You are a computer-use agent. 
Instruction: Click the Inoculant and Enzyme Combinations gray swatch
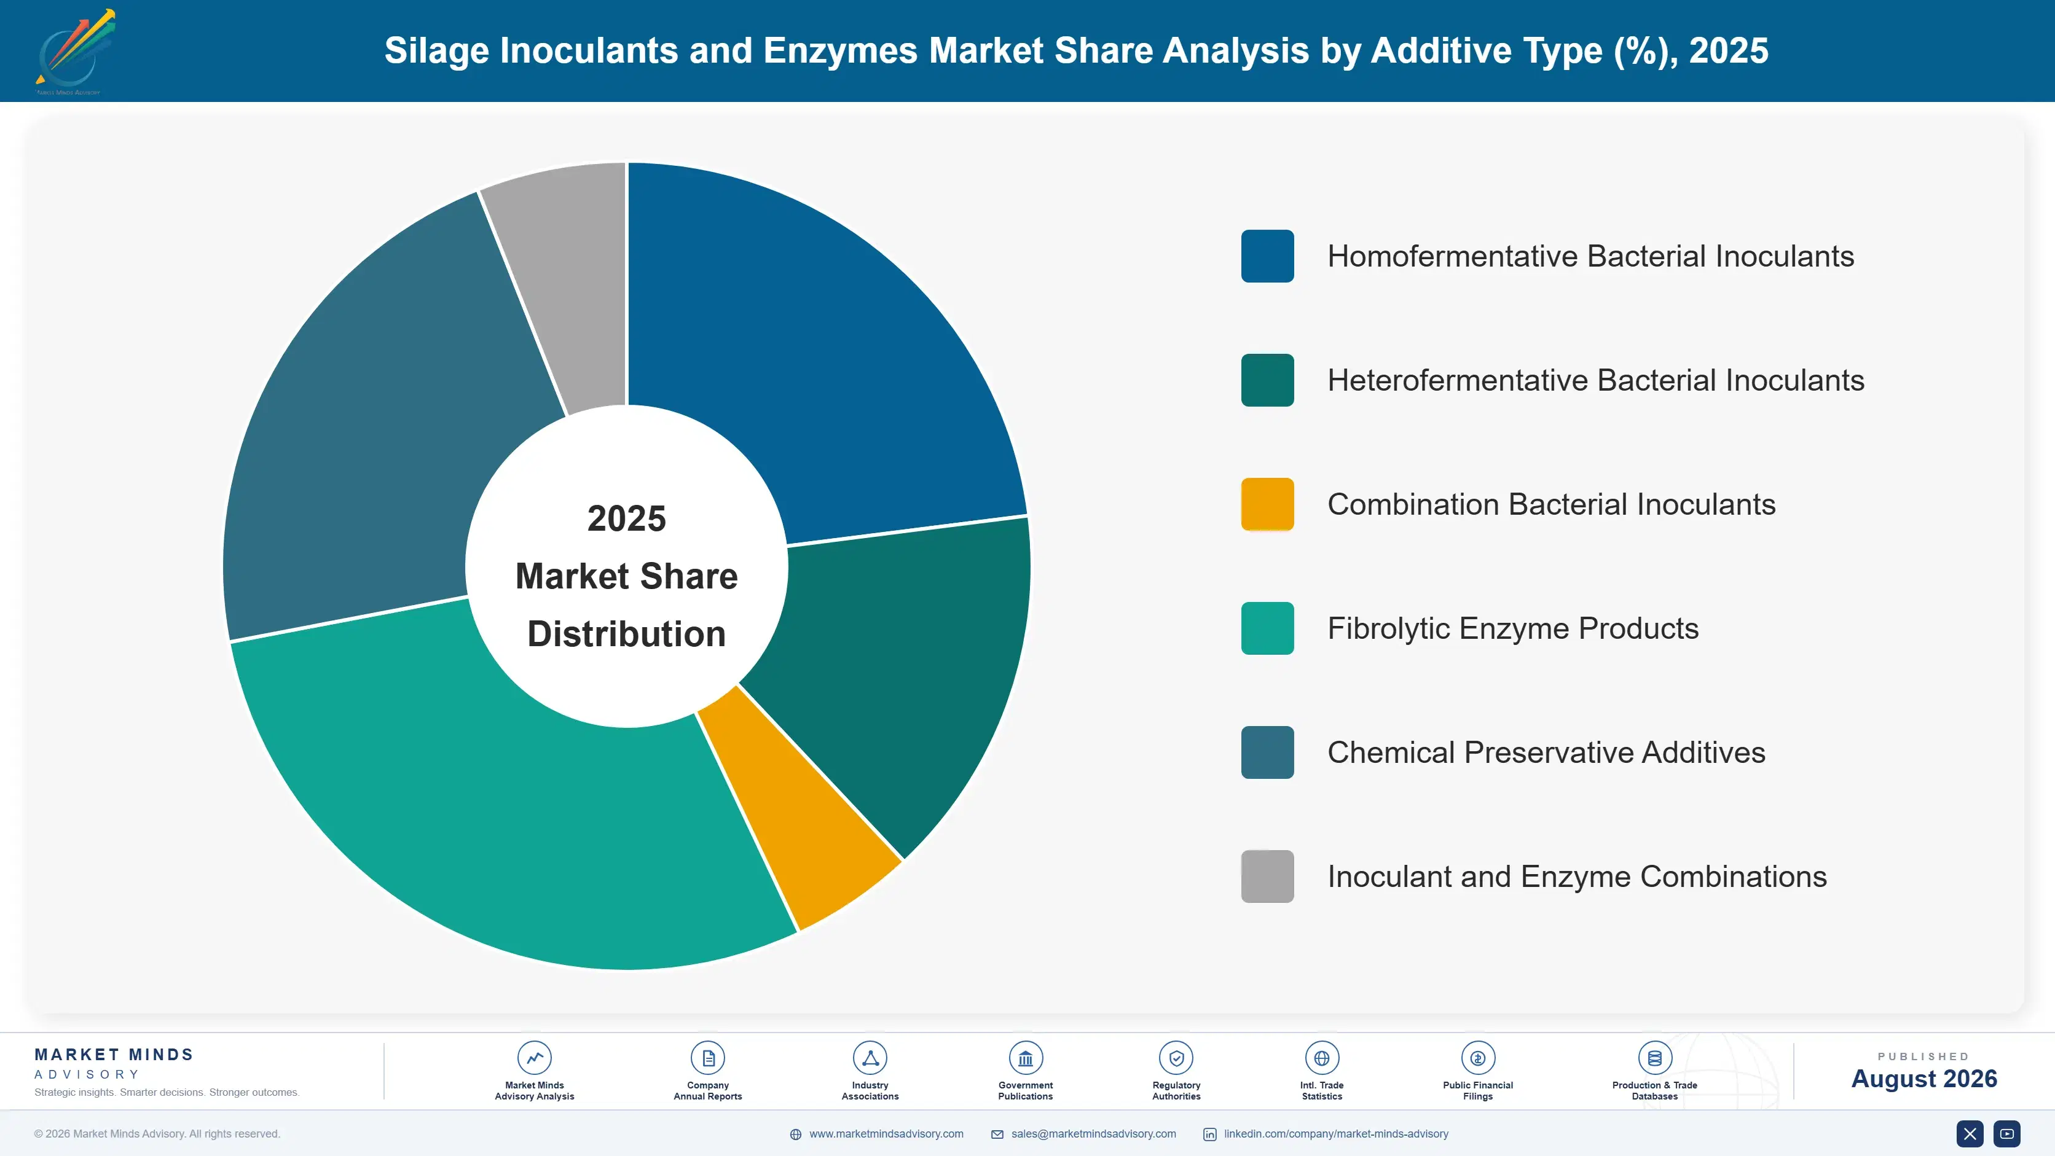tap(1267, 876)
